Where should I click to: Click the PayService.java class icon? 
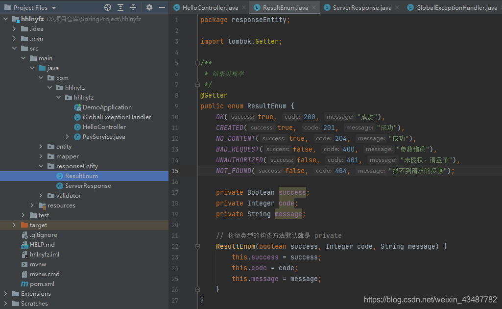coord(77,137)
